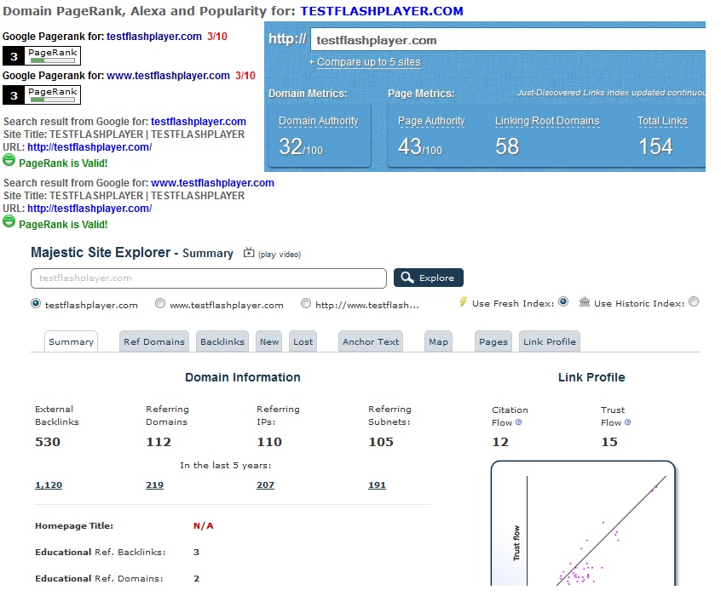Click the 1,120 historic backlinks link

click(x=49, y=484)
